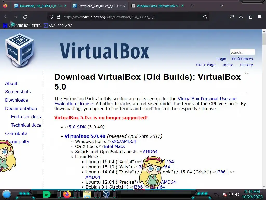Open the MEDIAFIRE ROULETTER bookmark
The image size is (266, 200).
22,26
